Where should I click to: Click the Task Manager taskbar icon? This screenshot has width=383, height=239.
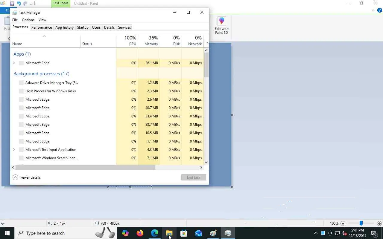click(x=228, y=233)
